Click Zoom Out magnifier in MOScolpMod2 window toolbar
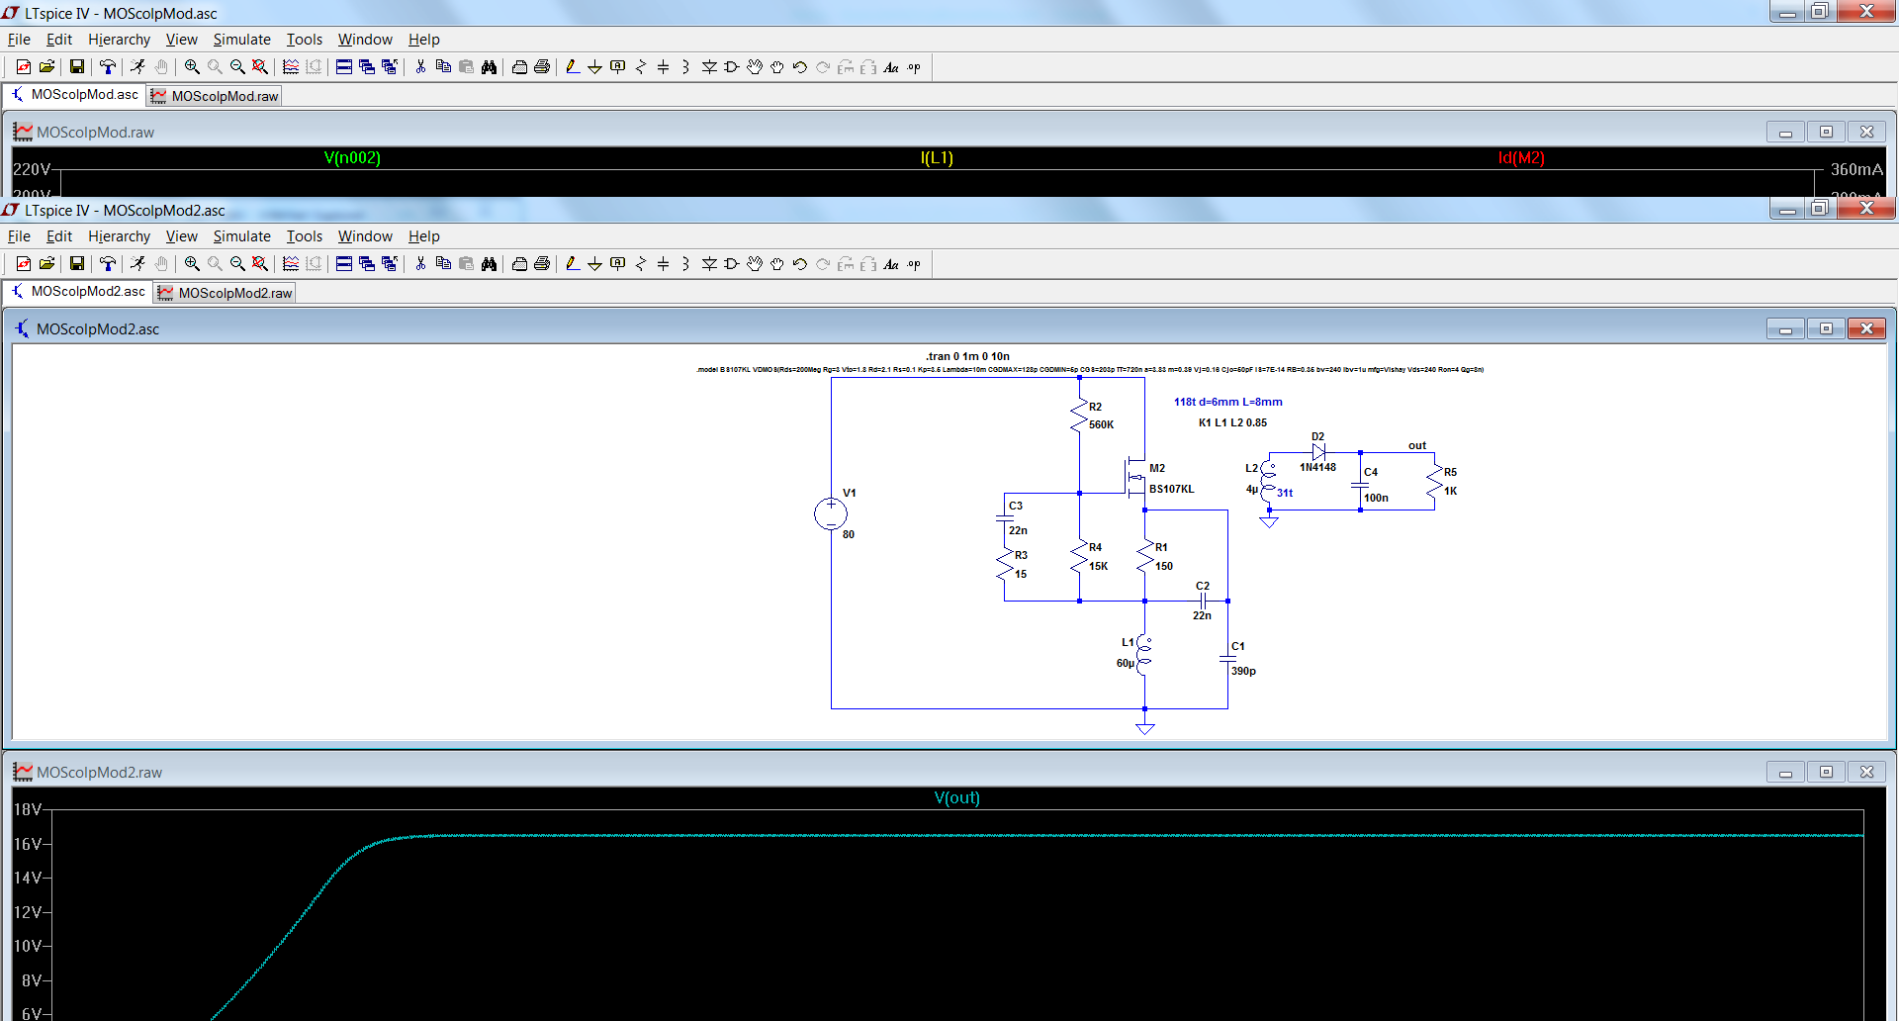The width and height of the screenshot is (1899, 1021). coord(237,264)
